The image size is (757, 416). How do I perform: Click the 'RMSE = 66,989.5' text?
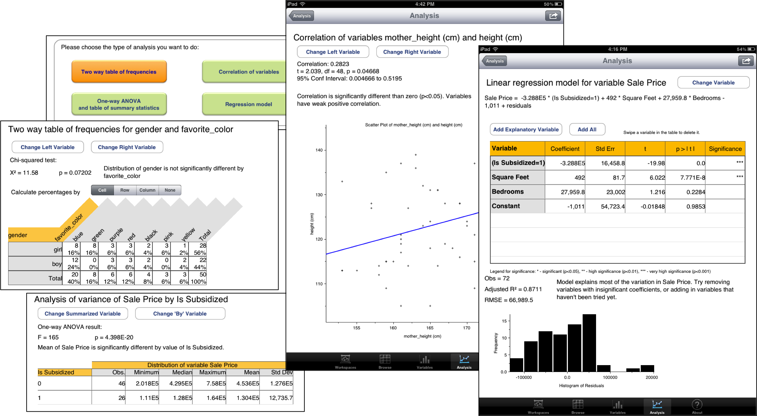509,300
